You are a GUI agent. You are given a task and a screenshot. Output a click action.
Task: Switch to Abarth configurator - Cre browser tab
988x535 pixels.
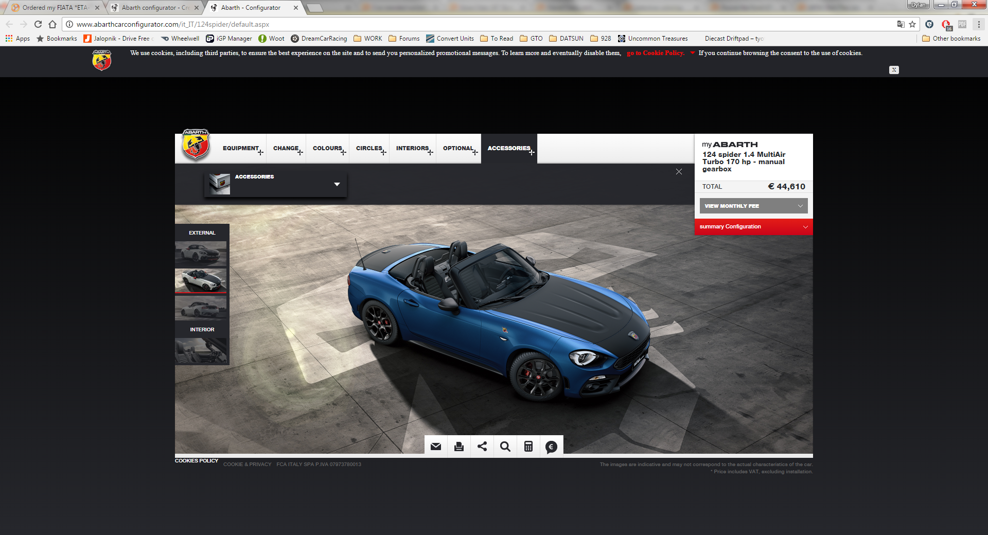[155, 8]
